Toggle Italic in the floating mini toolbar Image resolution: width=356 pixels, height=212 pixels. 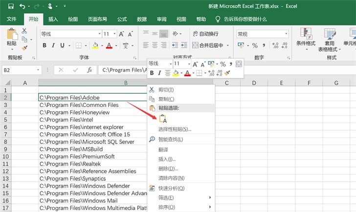(159, 73)
